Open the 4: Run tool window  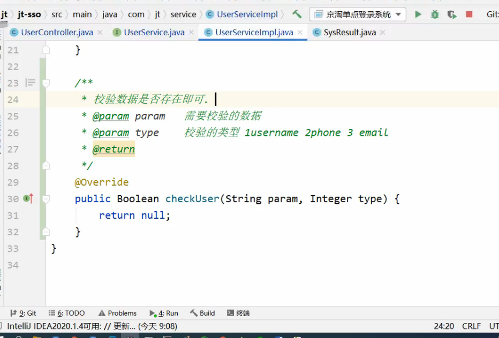pyautogui.click(x=164, y=313)
